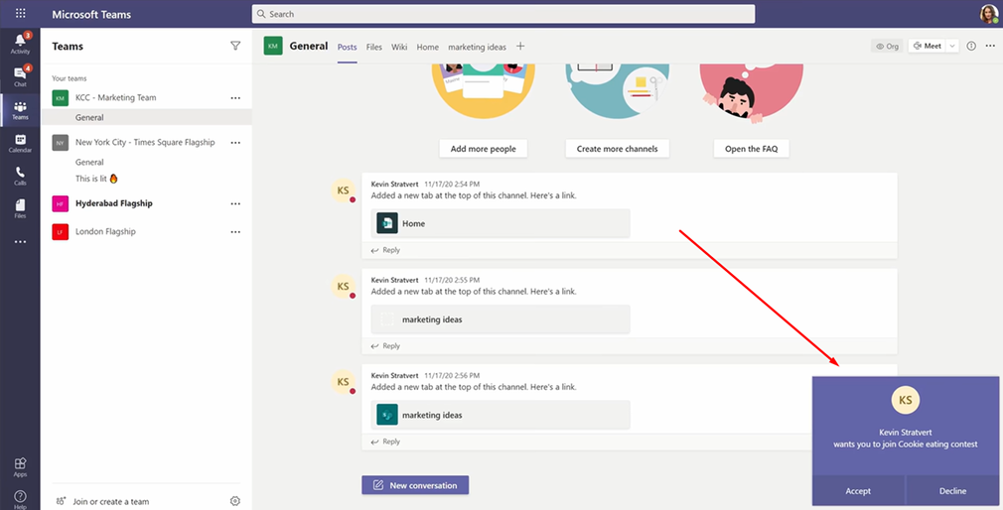Start a New conversation
The width and height of the screenshot is (1003, 510).
click(415, 485)
